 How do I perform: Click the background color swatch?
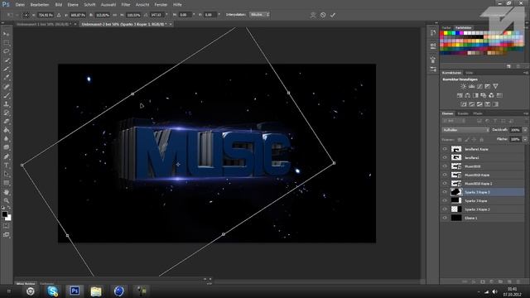tap(9, 219)
